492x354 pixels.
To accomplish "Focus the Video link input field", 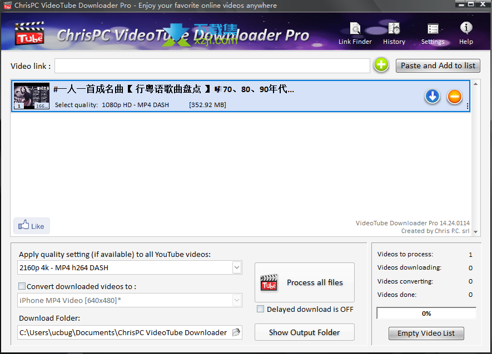I will (212, 66).
